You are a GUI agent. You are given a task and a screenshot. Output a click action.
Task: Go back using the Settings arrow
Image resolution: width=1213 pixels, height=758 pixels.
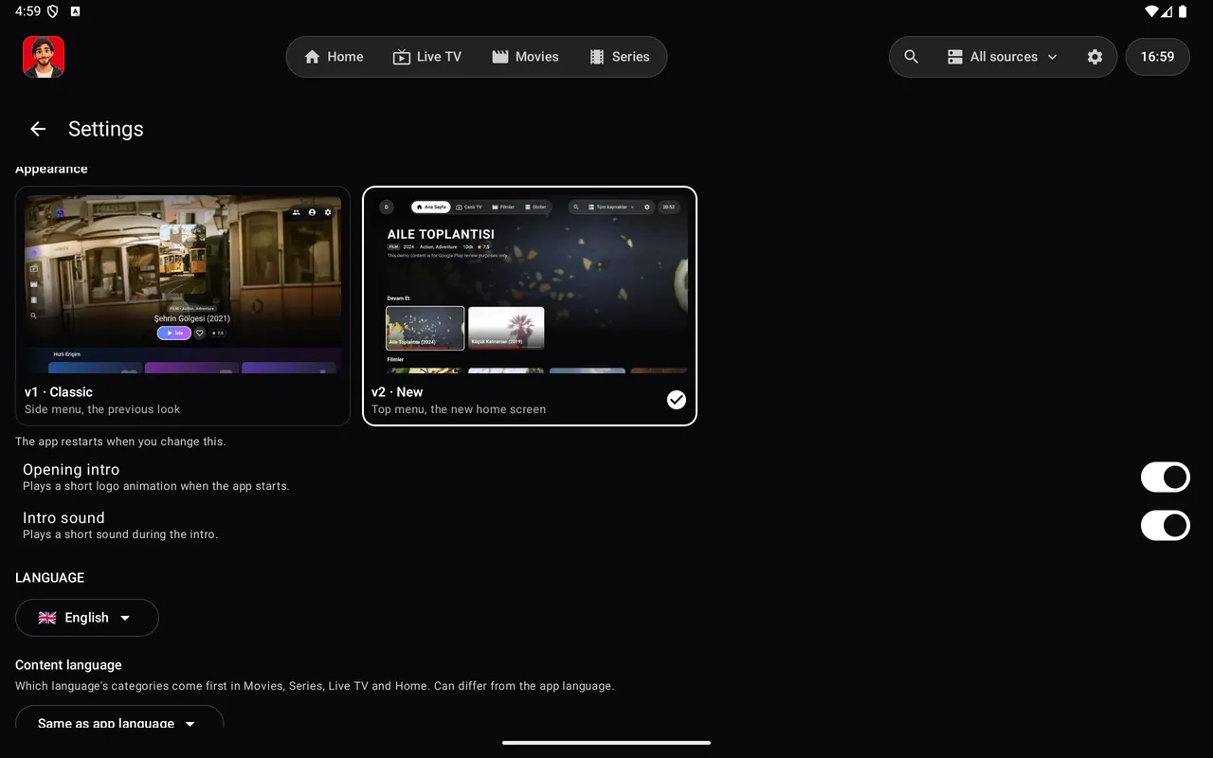point(38,129)
